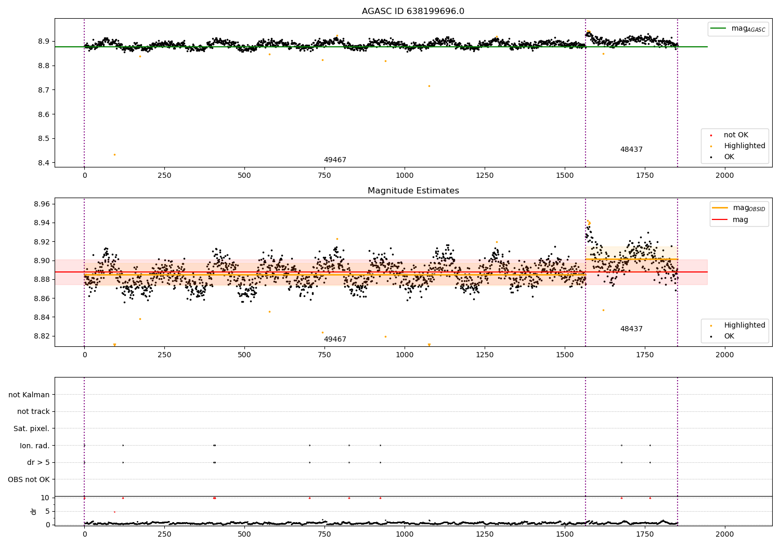The height and width of the screenshot is (546, 780).
Task: Click the plot title 'AGASC ID 638199696.0'
Action: click(413, 11)
